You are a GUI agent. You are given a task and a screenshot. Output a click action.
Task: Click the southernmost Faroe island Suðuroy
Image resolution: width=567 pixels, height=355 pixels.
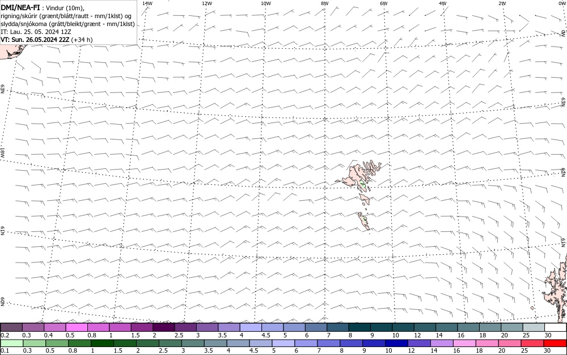(364, 221)
